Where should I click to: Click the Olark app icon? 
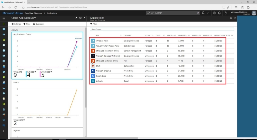[93, 66]
